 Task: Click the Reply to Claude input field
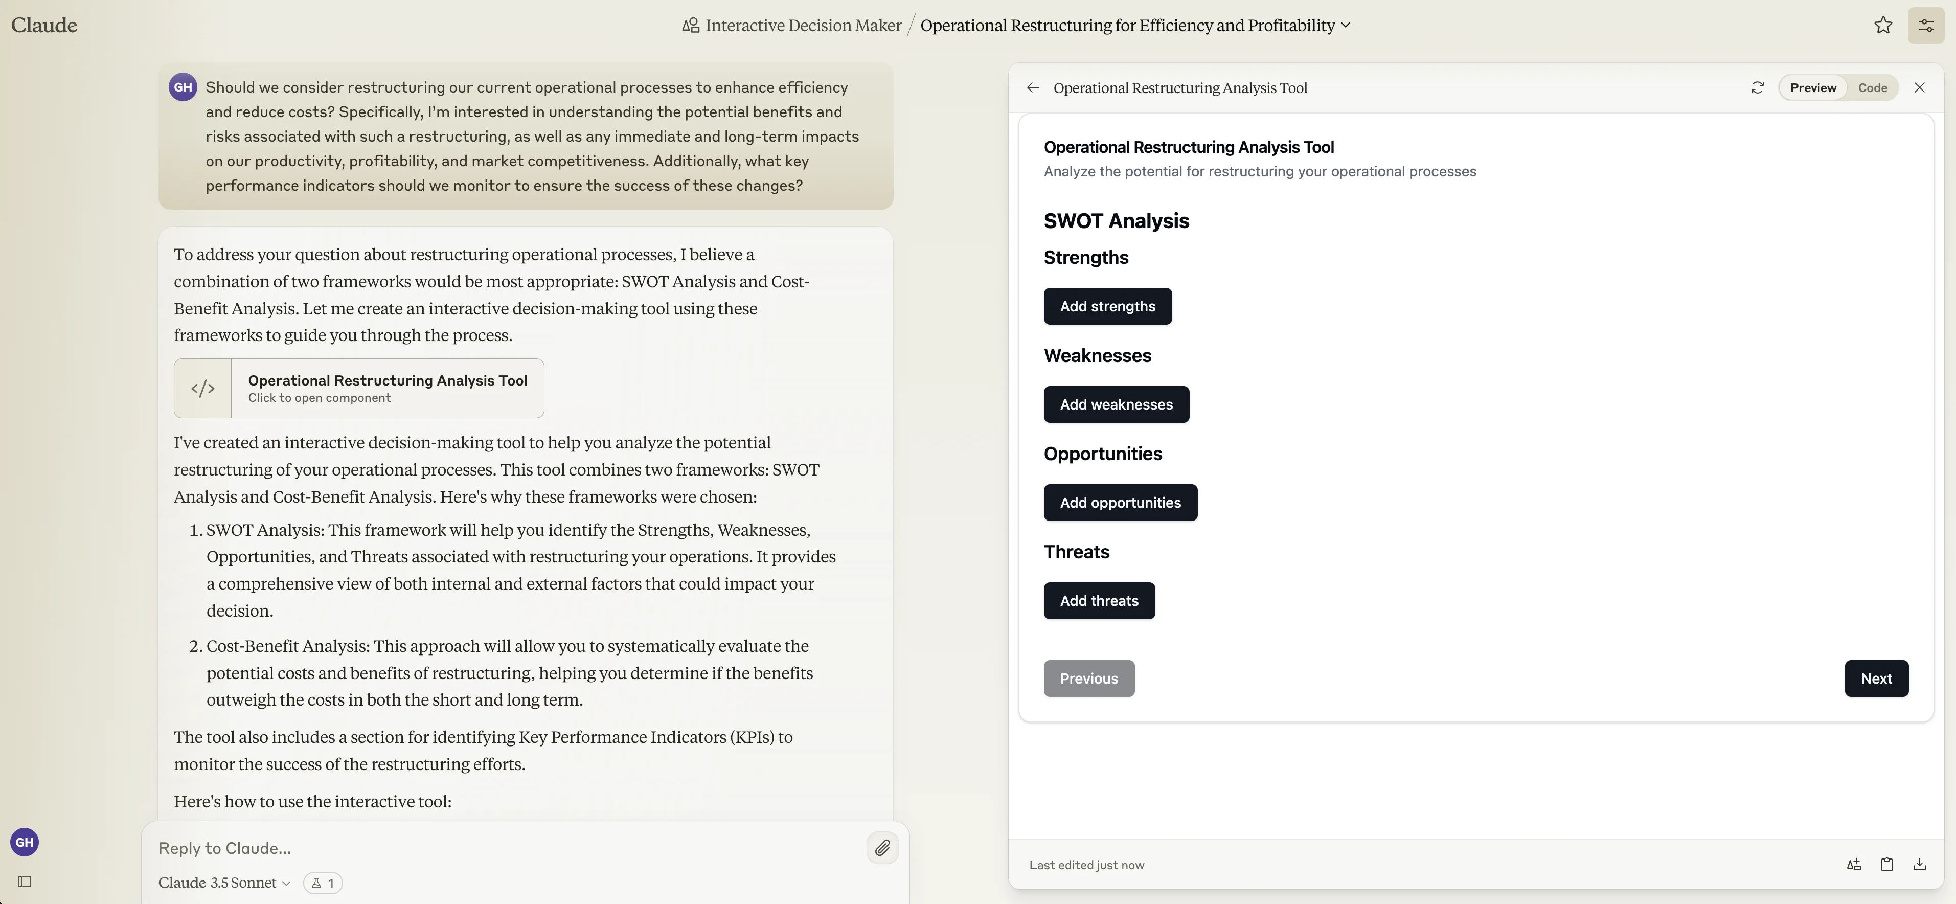[x=501, y=848]
